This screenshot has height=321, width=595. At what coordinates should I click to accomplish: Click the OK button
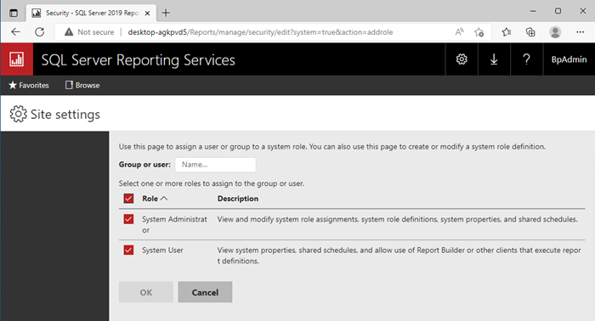(x=146, y=292)
